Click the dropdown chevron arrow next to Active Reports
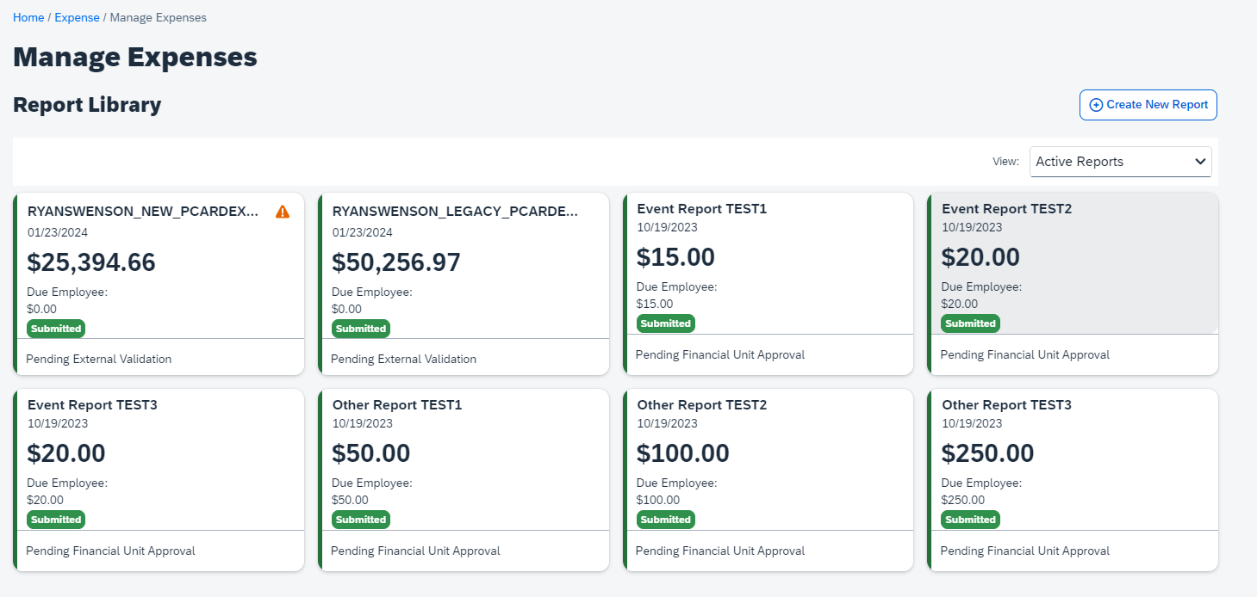Image resolution: width=1257 pixels, height=597 pixels. pyautogui.click(x=1200, y=162)
